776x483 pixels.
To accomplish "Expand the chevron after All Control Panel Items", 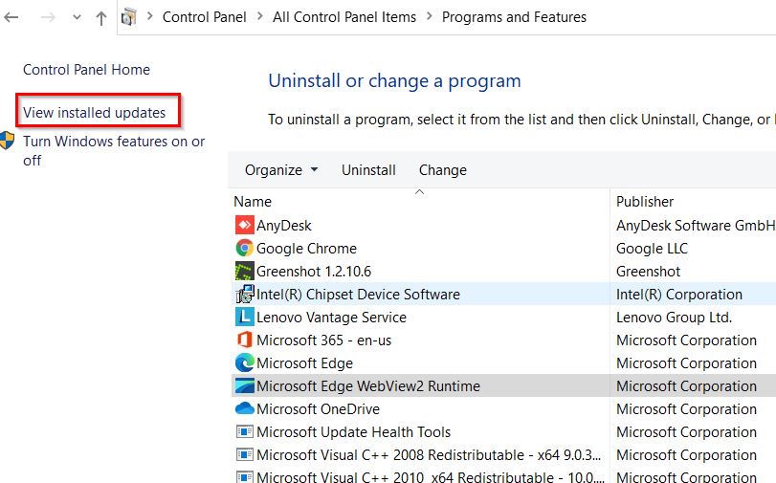I will pyautogui.click(x=429, y=16).
